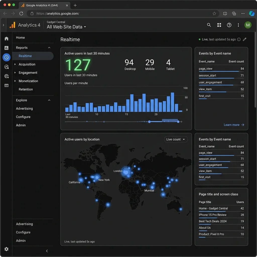257x257 pixels.
Task: Collapse the Explore section chevron
Action: coord(49,100)
